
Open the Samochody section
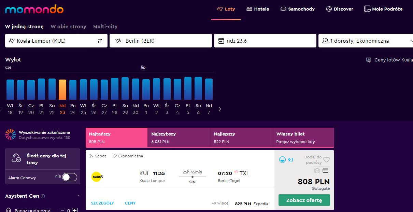[x=298, y=9]
